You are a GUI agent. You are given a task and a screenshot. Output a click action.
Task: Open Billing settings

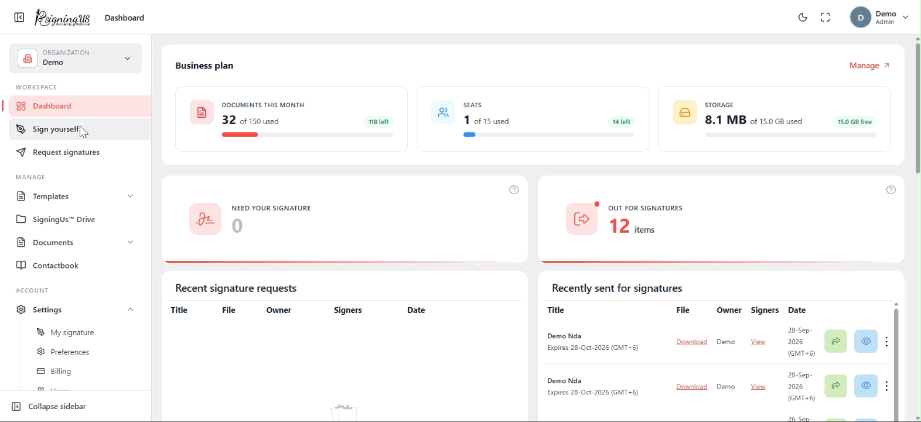point(60,371)
